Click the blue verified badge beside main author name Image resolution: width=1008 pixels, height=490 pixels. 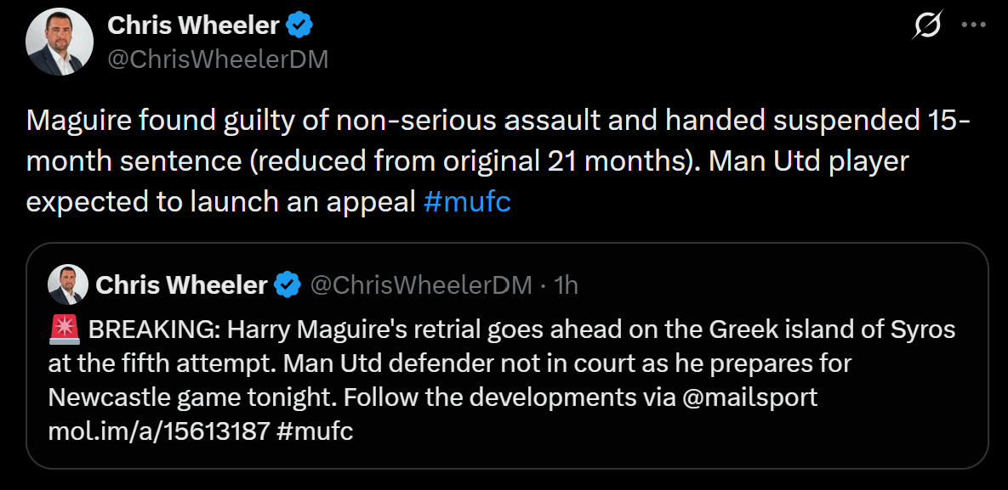click(x=299, y=26)
